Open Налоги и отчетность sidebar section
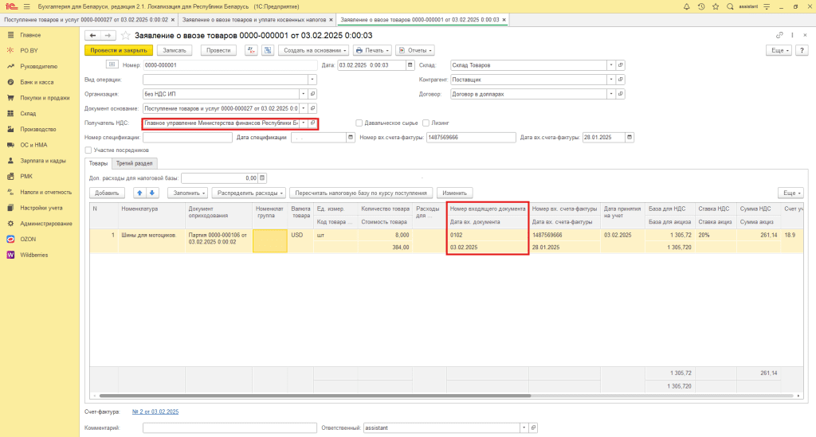 [x=45, y=193]
